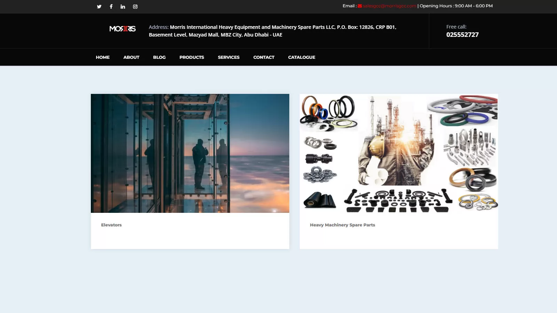This screenshot has width=557, height=313.
Task: Click the red envelope email icon
Action: click(x=359, y=6)
